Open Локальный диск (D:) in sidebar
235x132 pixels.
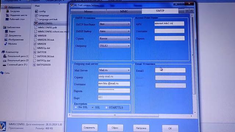[x=18, y=60]
